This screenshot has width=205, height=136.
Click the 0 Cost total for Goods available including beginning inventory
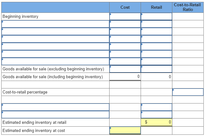point(125,77)
